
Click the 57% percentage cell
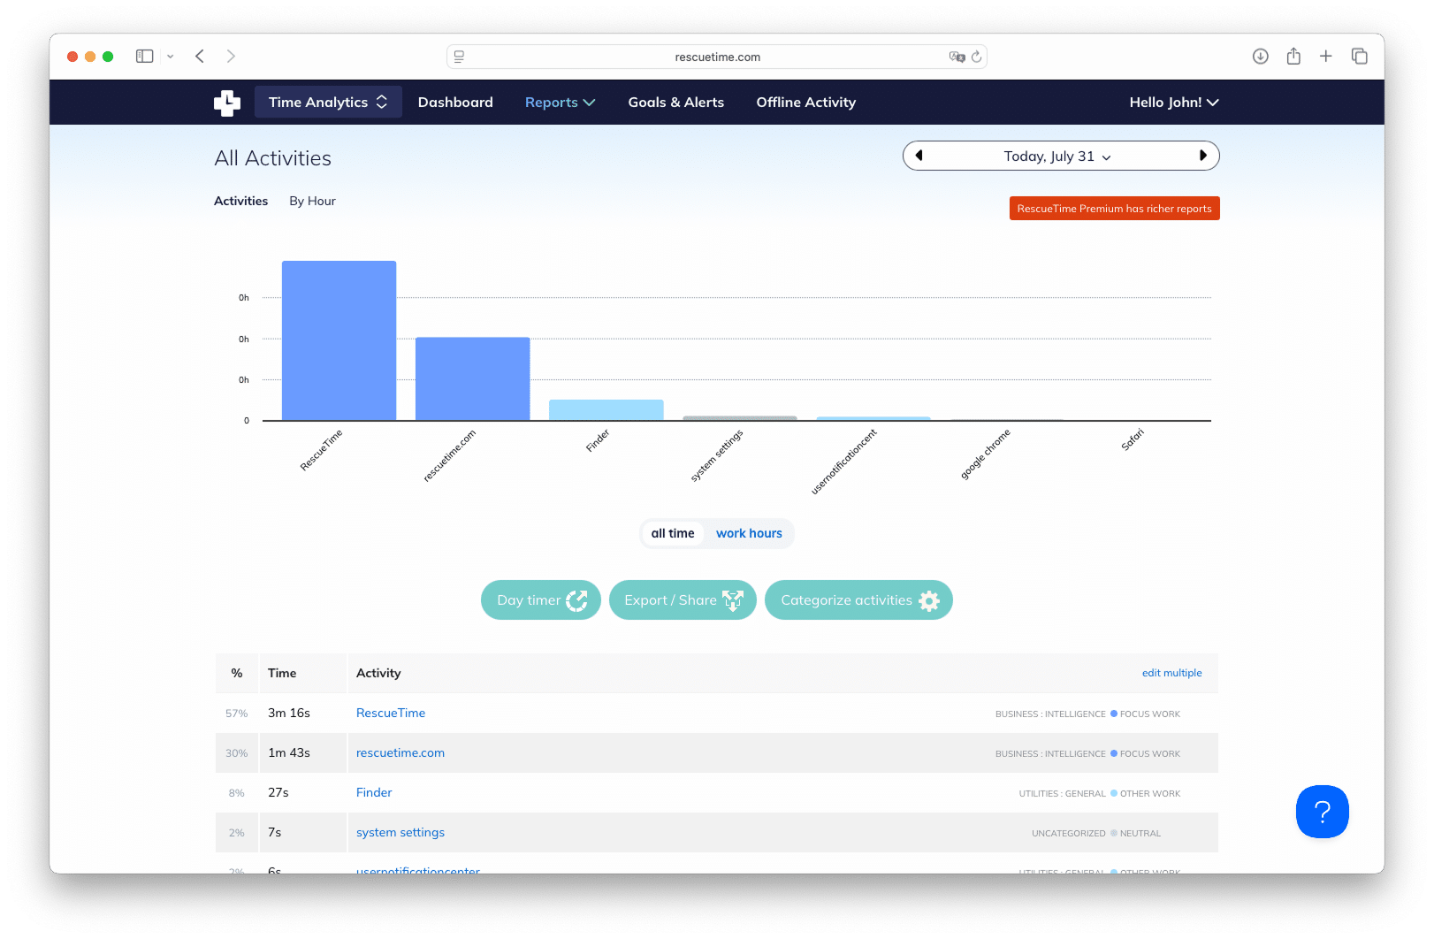pos(237,714)
